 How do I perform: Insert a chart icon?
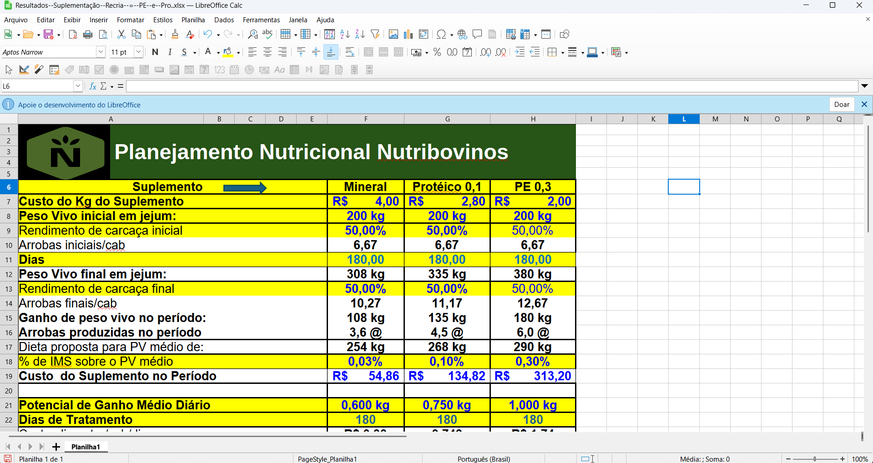pos(409,34)
